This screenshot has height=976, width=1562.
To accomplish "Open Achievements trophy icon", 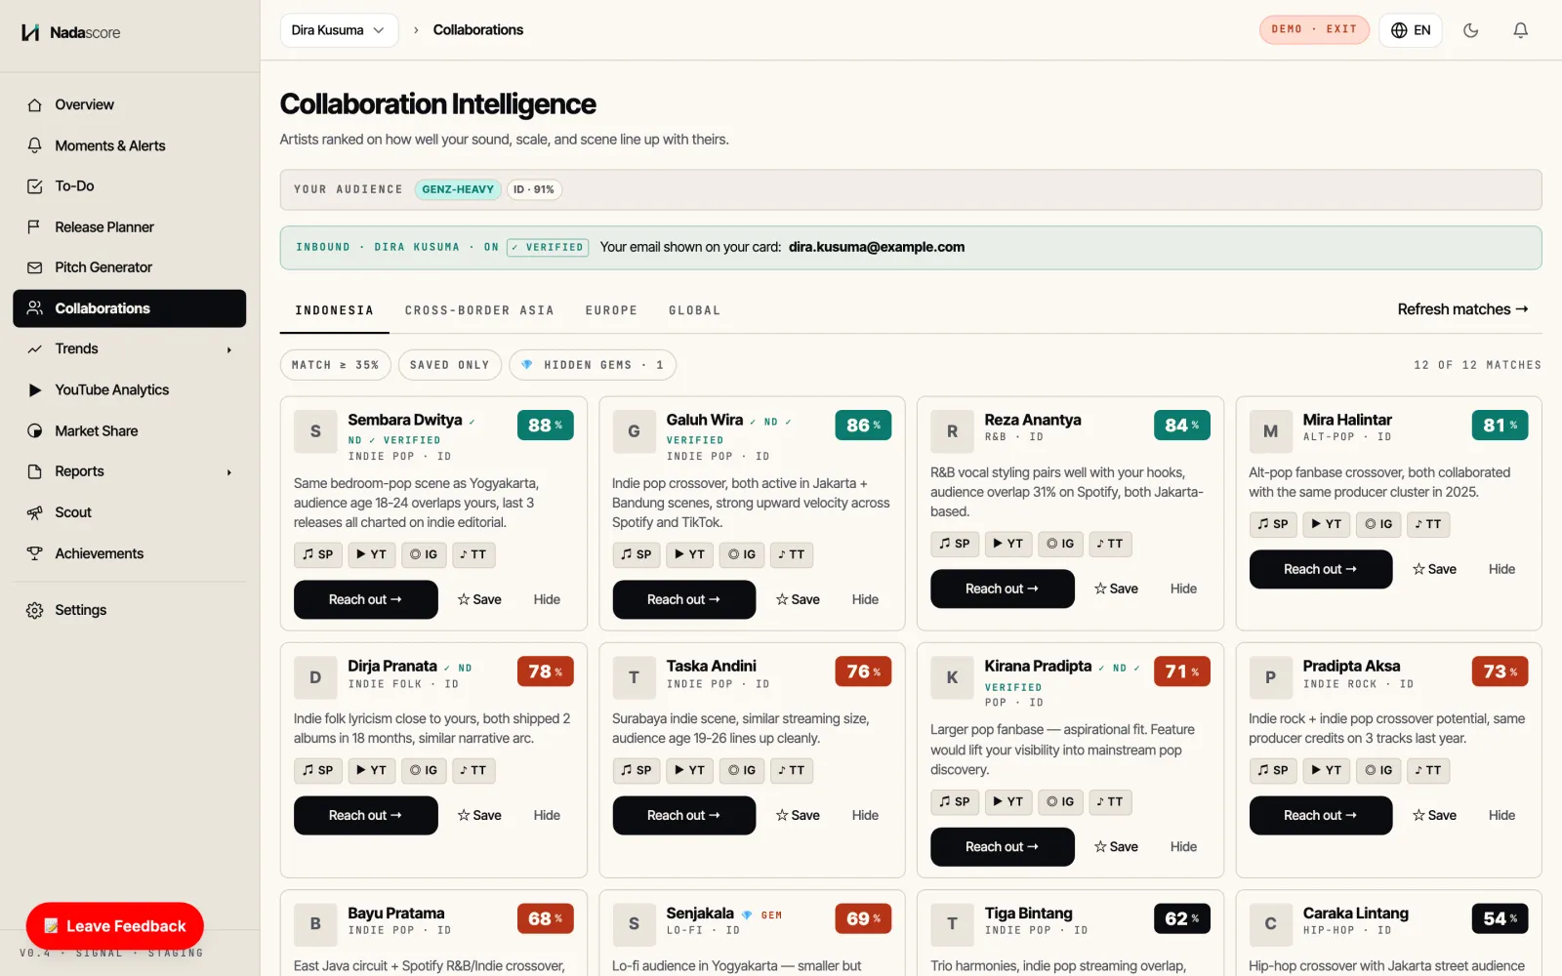I will [x=35, y=553].
